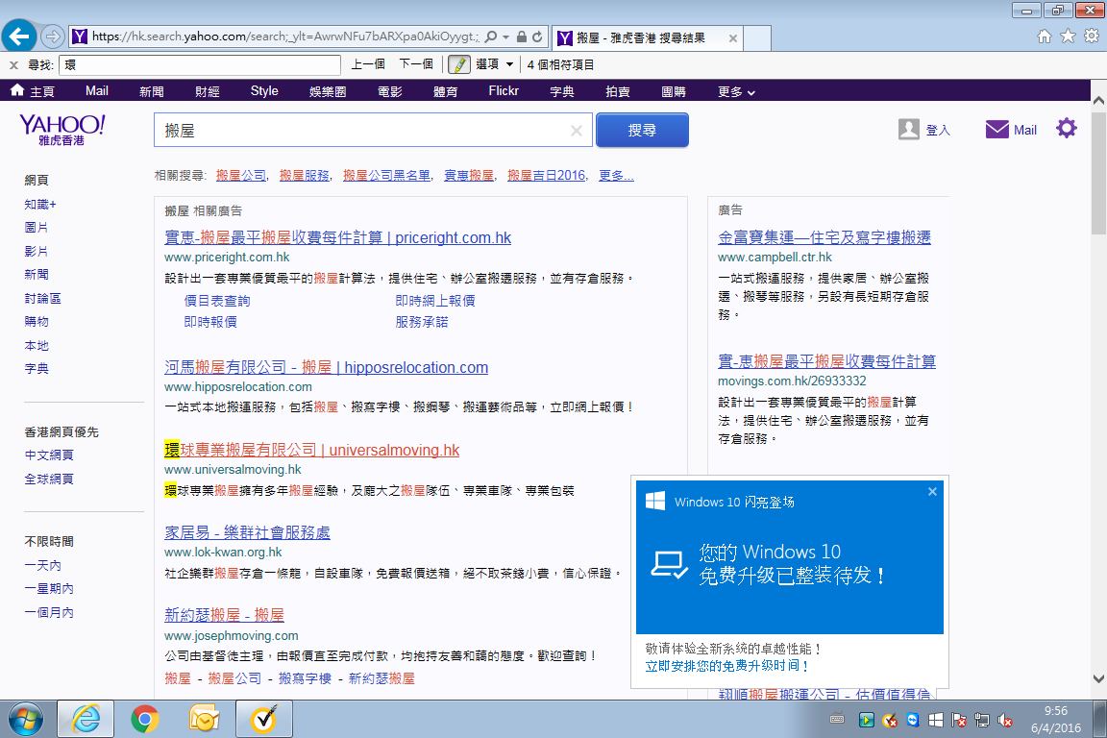
Task: Click the page scrollbar up arrow
Action: [1098, 101]
